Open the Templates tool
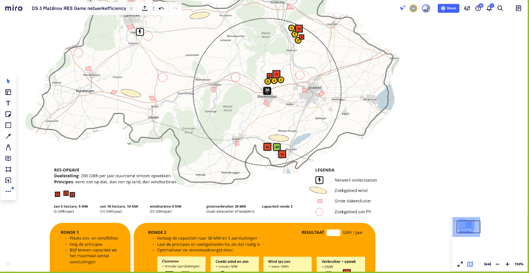Screen dimensions: 529x273 coord(8,92)
